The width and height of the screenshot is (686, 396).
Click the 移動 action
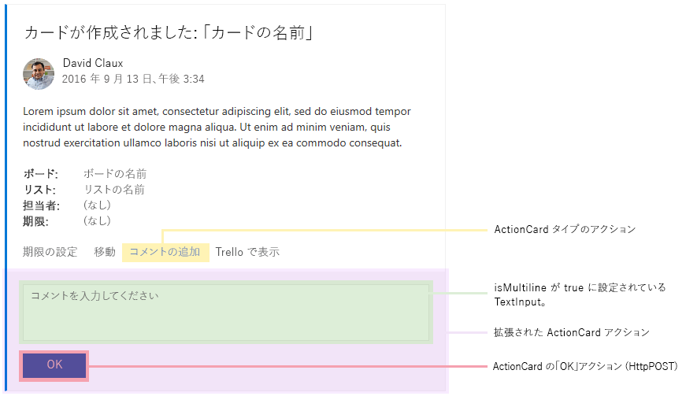click(x=105, y=252)
